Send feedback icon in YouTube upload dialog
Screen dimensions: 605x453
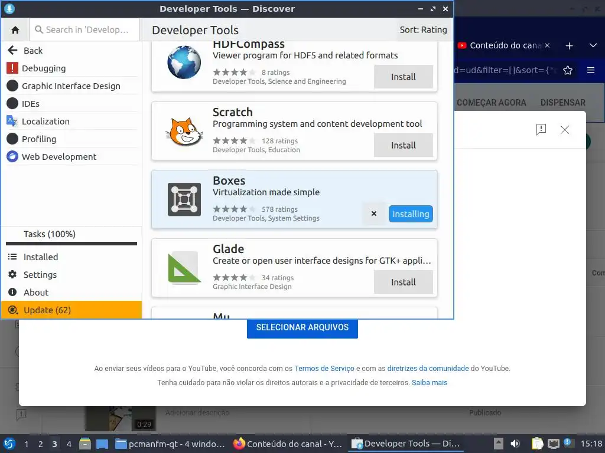[x=541, y=129]
